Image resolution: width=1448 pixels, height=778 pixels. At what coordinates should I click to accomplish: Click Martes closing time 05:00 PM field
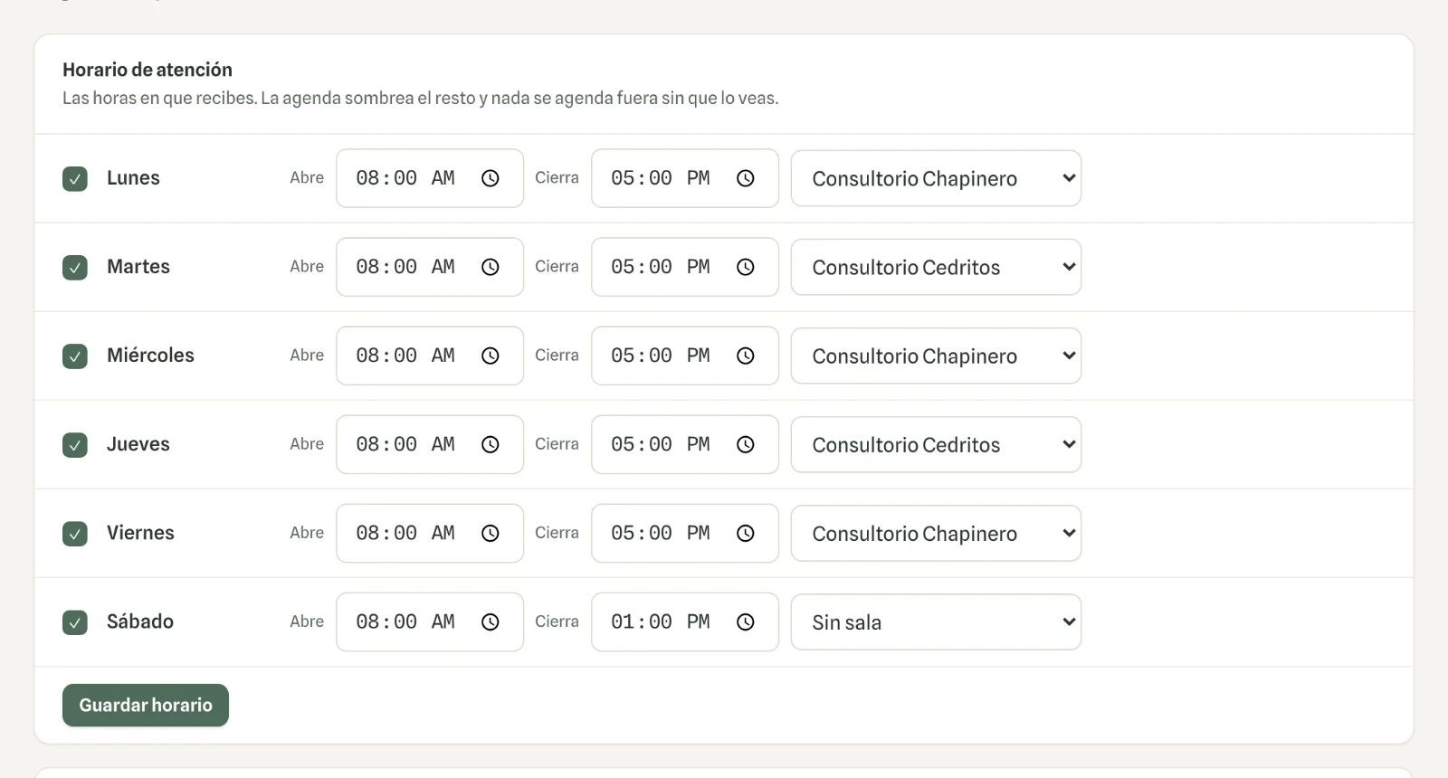click(685, 267)
